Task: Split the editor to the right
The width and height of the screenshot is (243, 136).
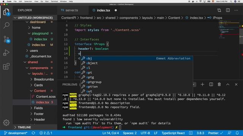Action: [228, 10]
